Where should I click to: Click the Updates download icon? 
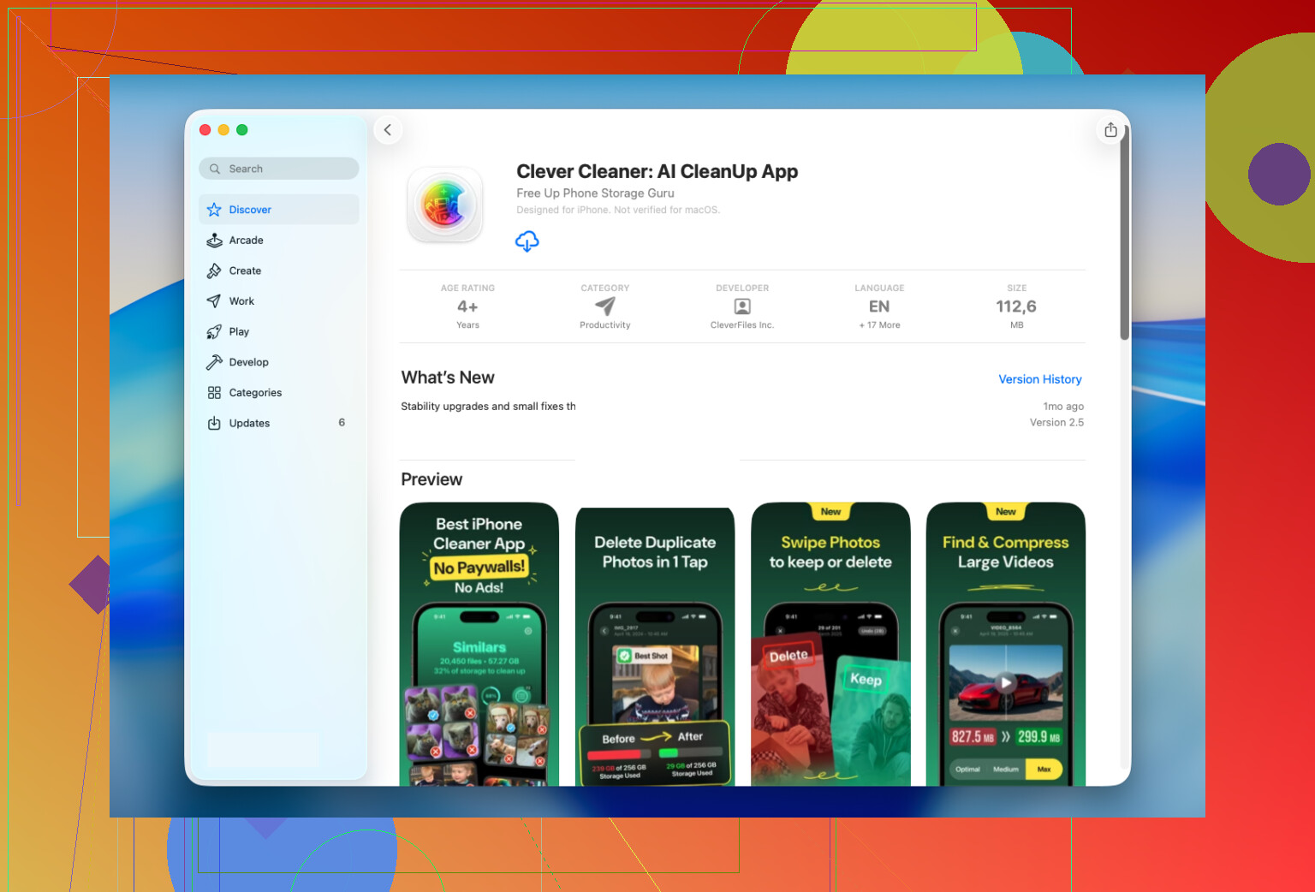(x=214, y=423)
